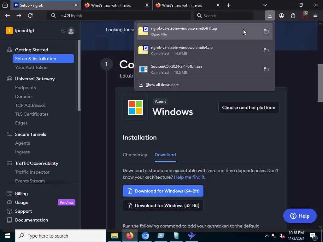The width and height of the screenshot is (323, 242).
Task: Open Usage page
Action: 22,203
